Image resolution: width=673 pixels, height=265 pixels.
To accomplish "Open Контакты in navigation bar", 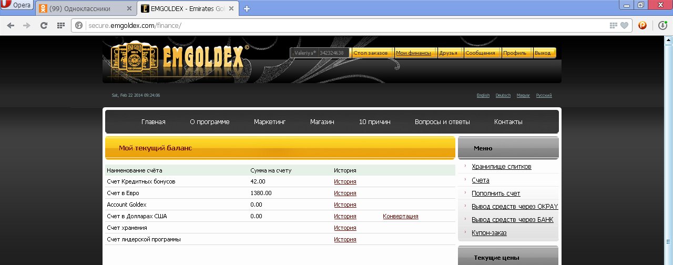I will click(x=508, y=121).
